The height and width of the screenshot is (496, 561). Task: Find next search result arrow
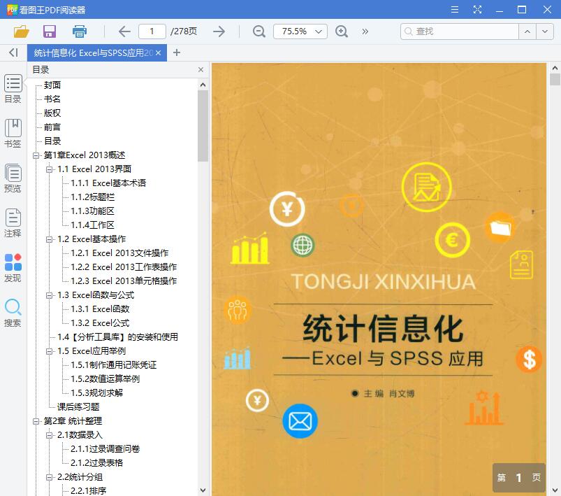coord(545,31)
